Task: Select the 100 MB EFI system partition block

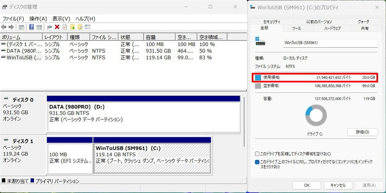Action: (x=70, y=156)
